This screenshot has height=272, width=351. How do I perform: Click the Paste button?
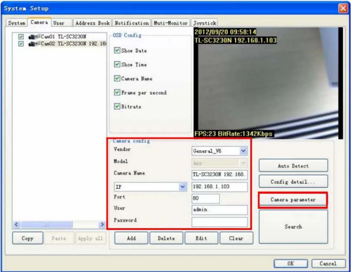(x=59, y=238)
